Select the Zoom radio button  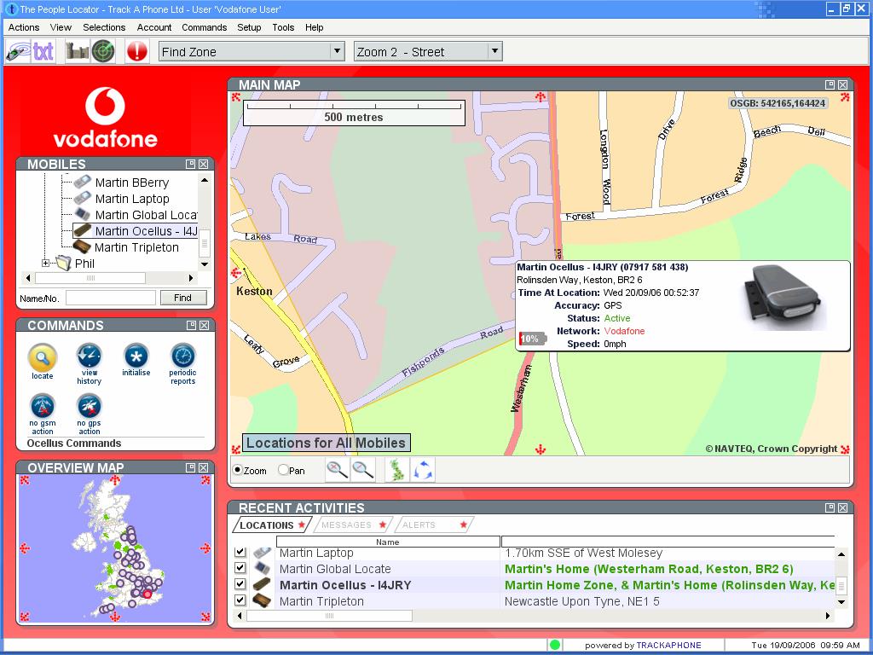pos(238,470)
